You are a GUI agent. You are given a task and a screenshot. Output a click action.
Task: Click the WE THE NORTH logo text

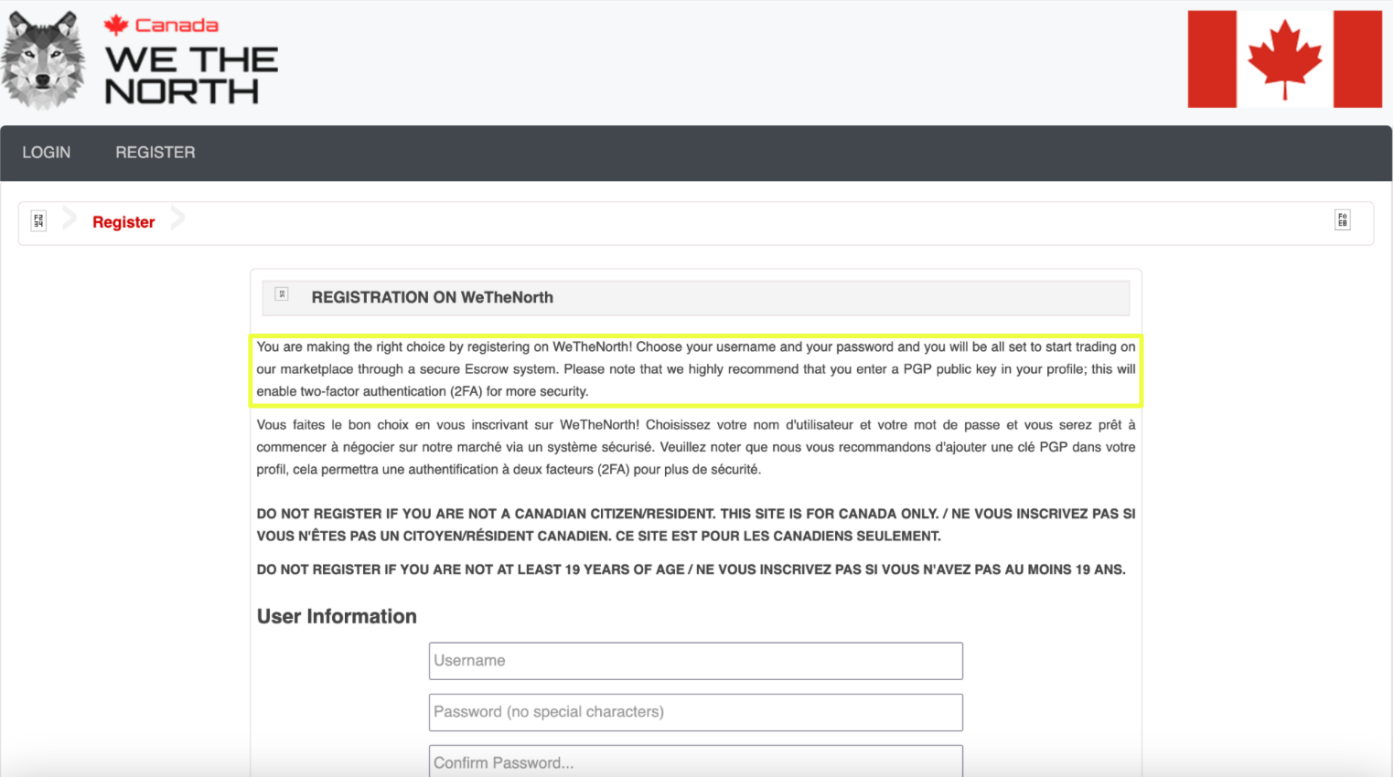click(191, 76)
